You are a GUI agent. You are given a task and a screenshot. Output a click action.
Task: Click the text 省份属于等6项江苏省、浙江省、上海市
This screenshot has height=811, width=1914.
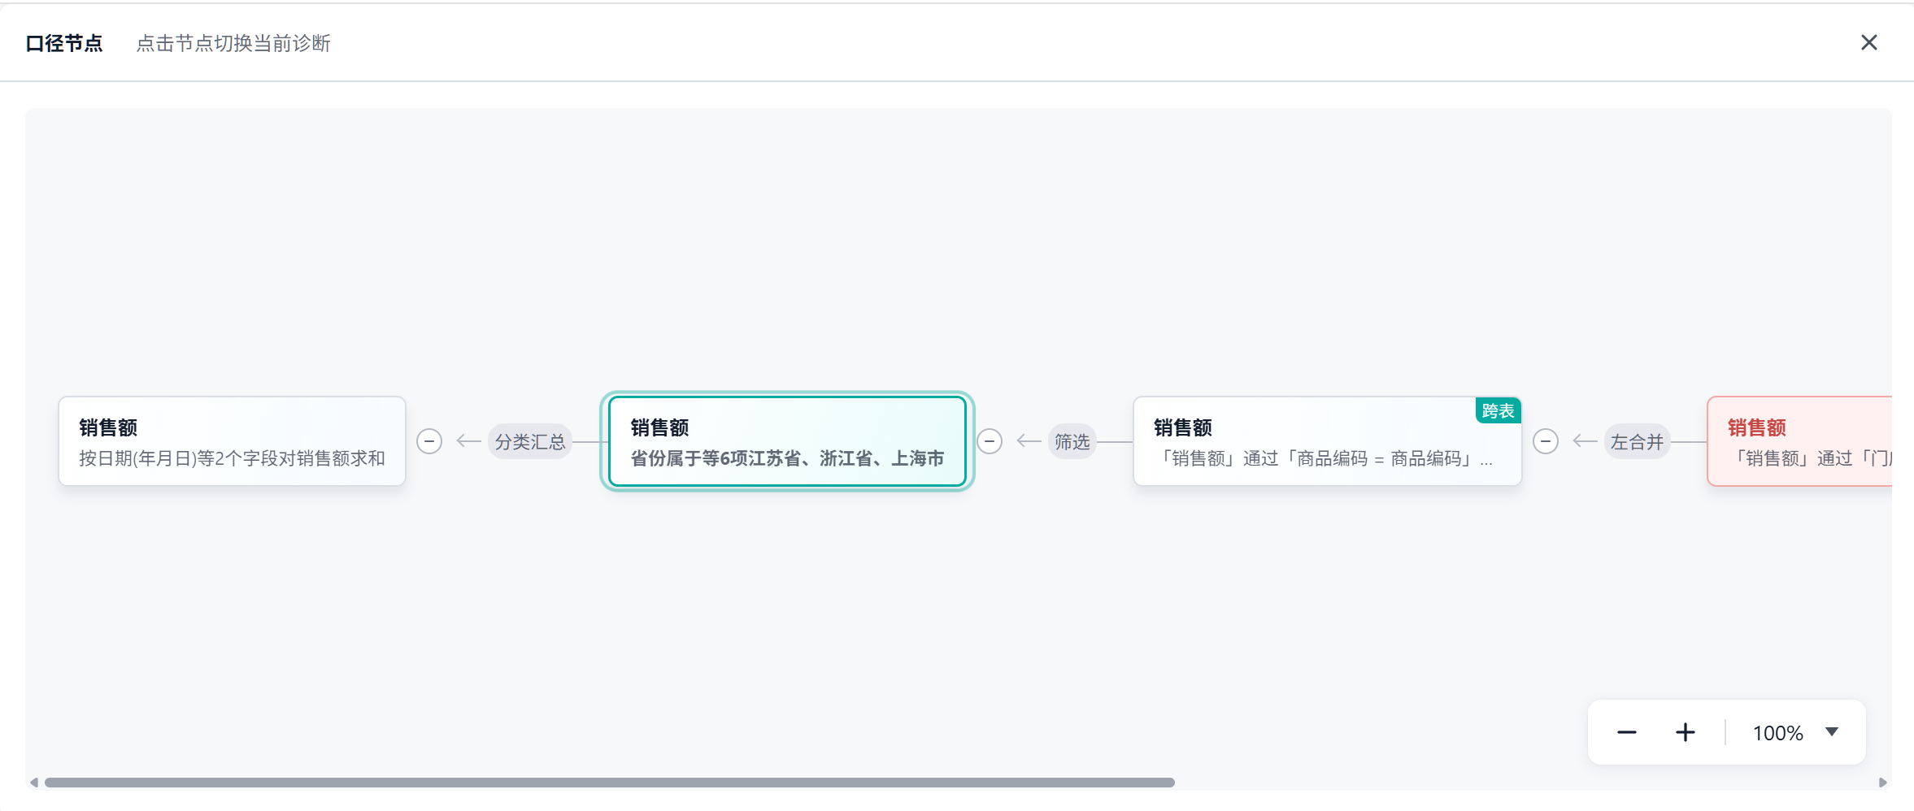[x=787, y=458]
